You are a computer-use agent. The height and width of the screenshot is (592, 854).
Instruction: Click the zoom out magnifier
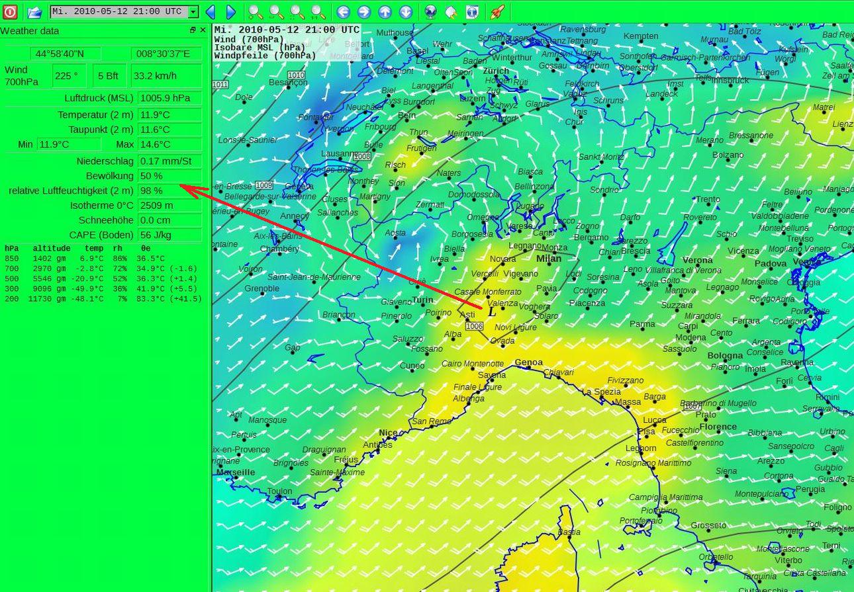point(277,11)
